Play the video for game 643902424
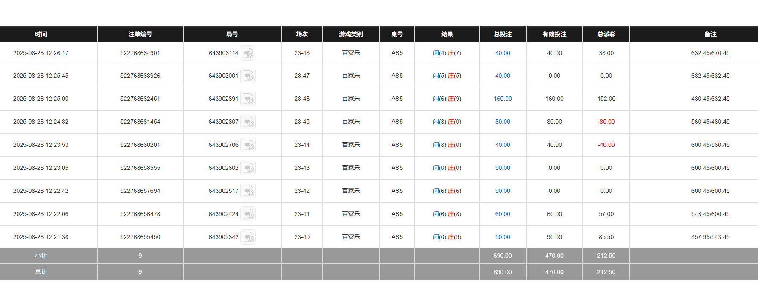 click(248, 214)
